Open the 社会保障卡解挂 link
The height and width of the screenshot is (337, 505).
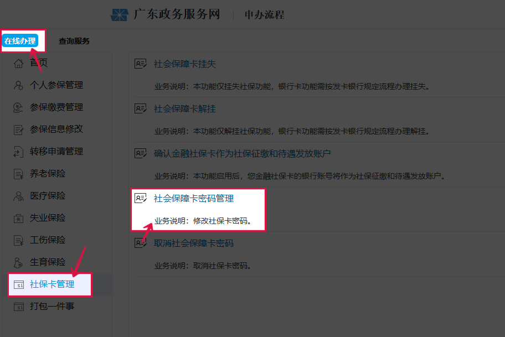185,109
